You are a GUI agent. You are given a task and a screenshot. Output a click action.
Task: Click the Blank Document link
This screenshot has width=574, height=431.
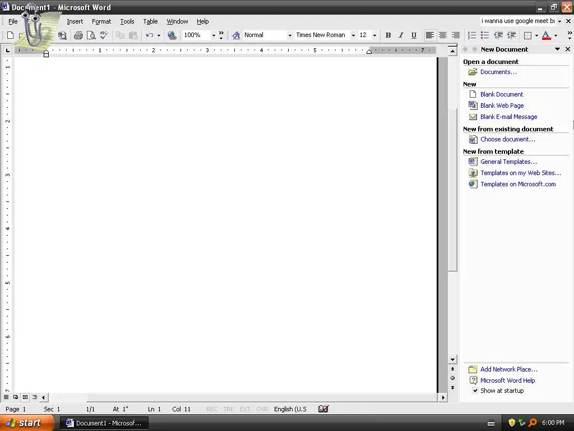click(502, 94)
